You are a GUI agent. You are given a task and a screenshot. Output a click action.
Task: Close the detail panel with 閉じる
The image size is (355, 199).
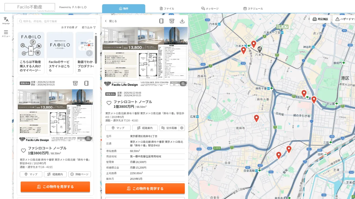click(x=111, y=21)
